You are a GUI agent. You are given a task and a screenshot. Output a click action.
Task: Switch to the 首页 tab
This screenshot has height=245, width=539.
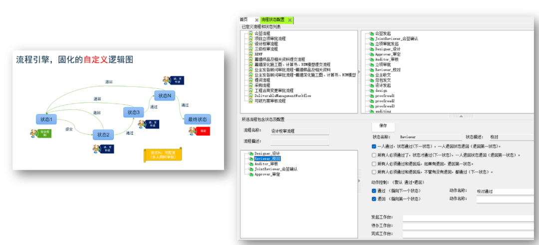click(x=244, y=19)
